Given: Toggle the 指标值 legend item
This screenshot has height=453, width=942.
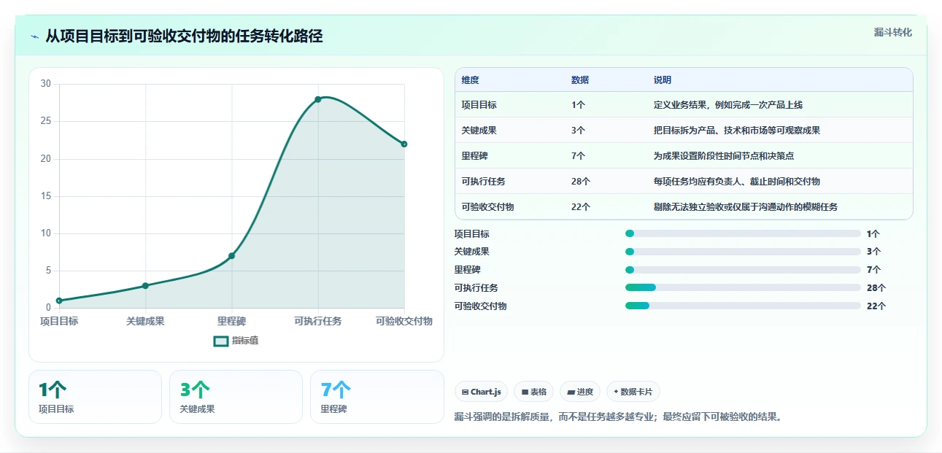Looking at the screenshot, I should pyautogui.click(x=236, y=341).
